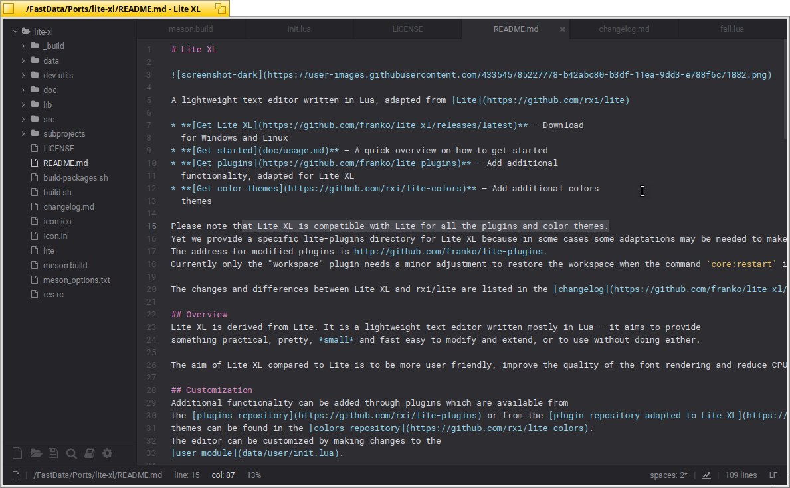Switch to the changelog.md tab

pyautogui.click(x=624, y=29)
